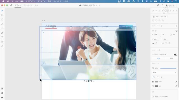Image resolution: width=179 pixels, height=100 pixels.
Task: Open the Window menu
Action: click(x=57, y=1)
